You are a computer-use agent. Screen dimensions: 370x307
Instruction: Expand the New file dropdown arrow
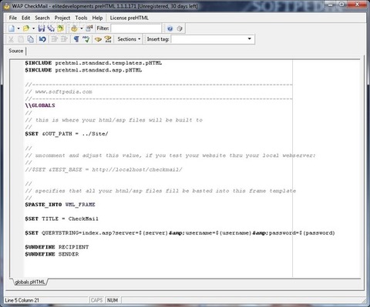click(18, 28)
